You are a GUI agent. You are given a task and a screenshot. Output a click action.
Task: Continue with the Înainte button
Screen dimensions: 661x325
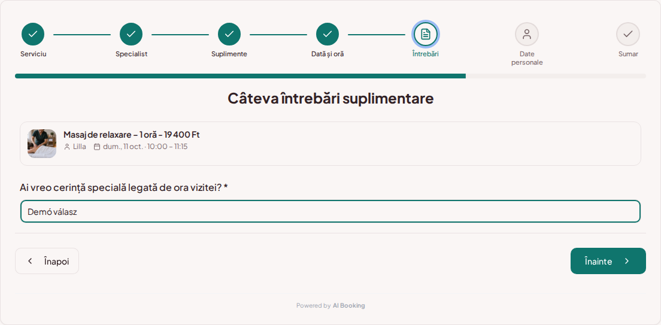608,261
